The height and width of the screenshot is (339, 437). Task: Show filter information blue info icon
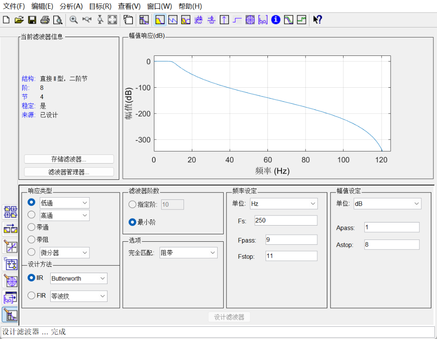pos(276,20)
